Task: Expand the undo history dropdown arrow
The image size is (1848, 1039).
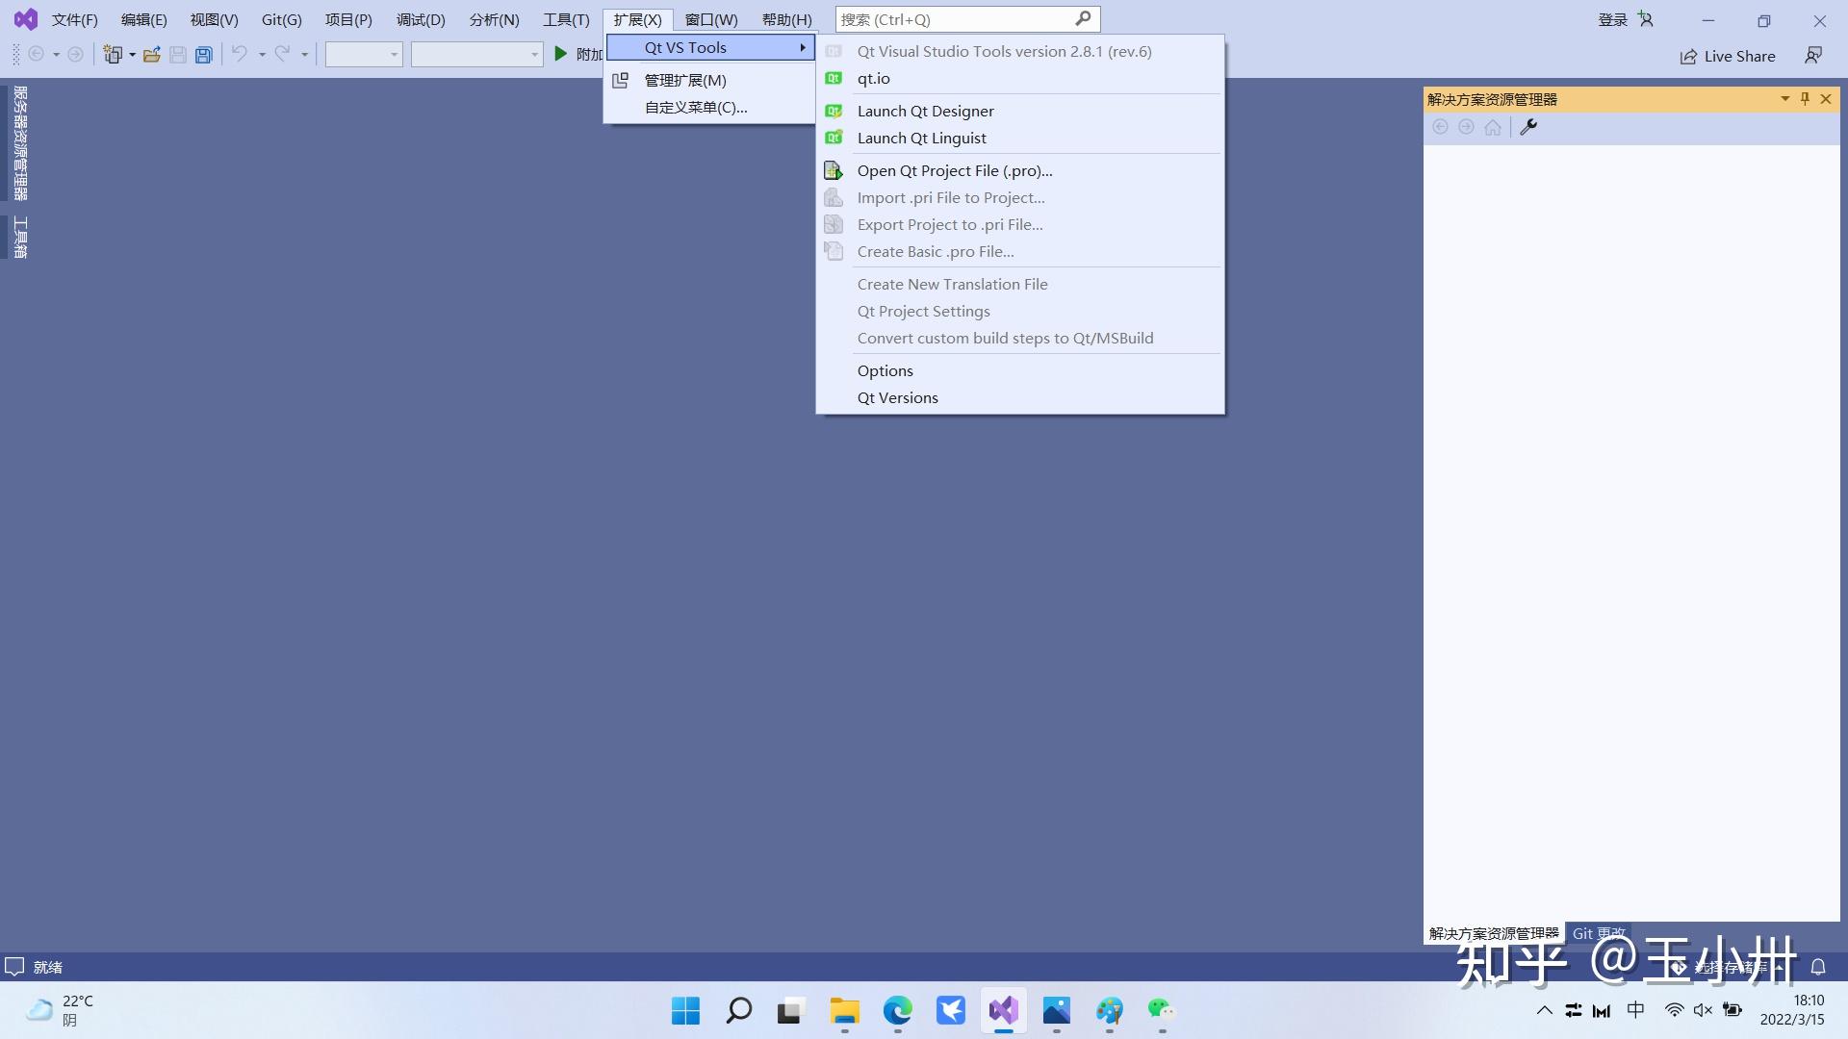Action: (x=262, y=55)
